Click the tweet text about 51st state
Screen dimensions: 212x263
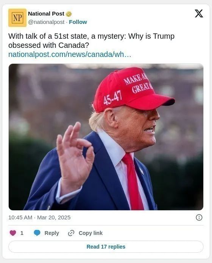tap(91, 41)
